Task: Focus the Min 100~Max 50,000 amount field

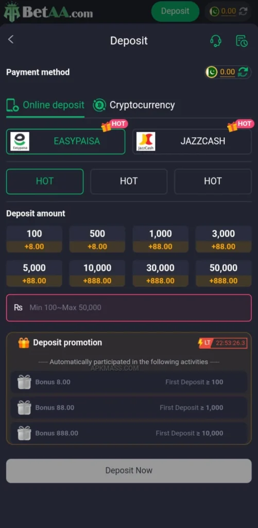Action: [129, 308]
